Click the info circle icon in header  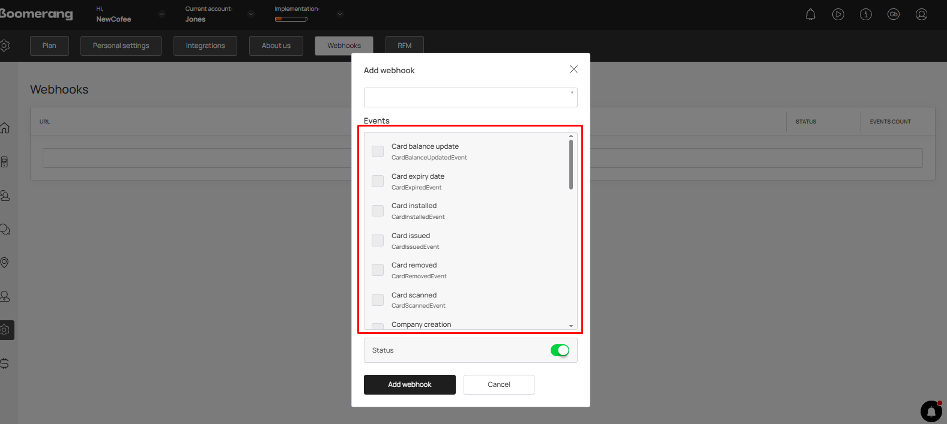(865, 14)
